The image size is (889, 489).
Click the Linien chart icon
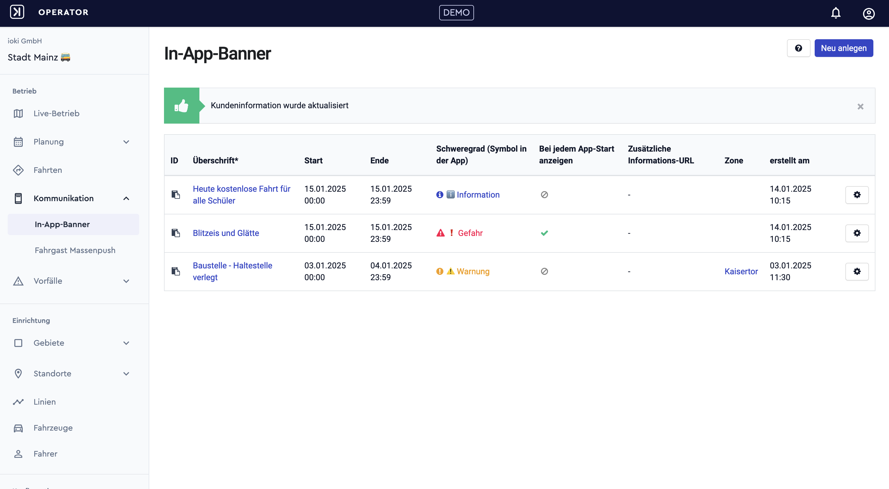point(18,402)
